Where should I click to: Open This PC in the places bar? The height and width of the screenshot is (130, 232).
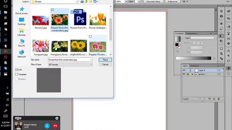pos(22,43)
